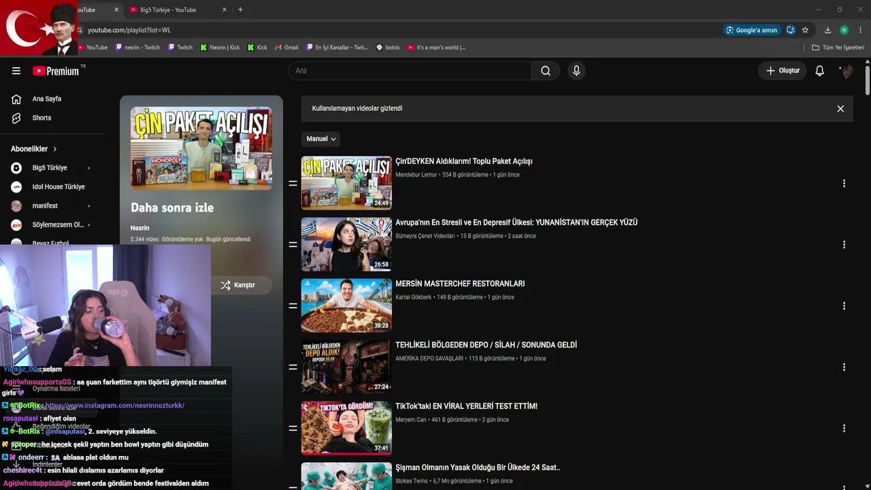Click the Shorts icon in sidebar
Image resolution: width=871 pixels, height=490 pixels.
(x=16, y=118)
